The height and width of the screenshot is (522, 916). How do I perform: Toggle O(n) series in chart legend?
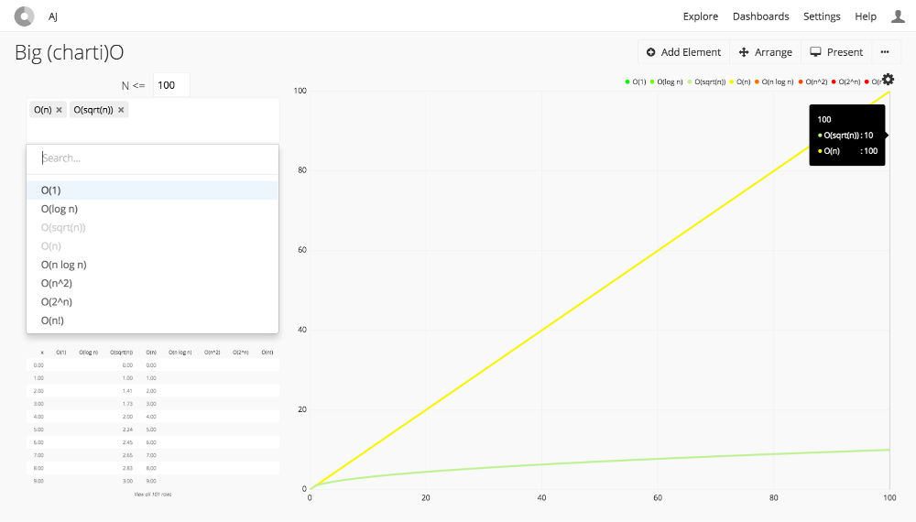[739, 82]
